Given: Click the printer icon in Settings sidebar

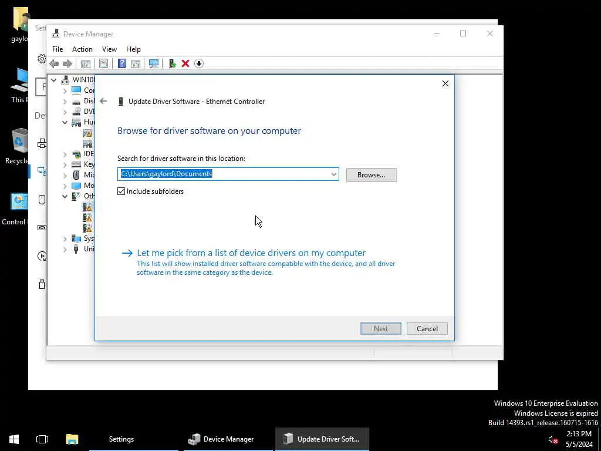Looking at the screenshot, I should point(42,143).
